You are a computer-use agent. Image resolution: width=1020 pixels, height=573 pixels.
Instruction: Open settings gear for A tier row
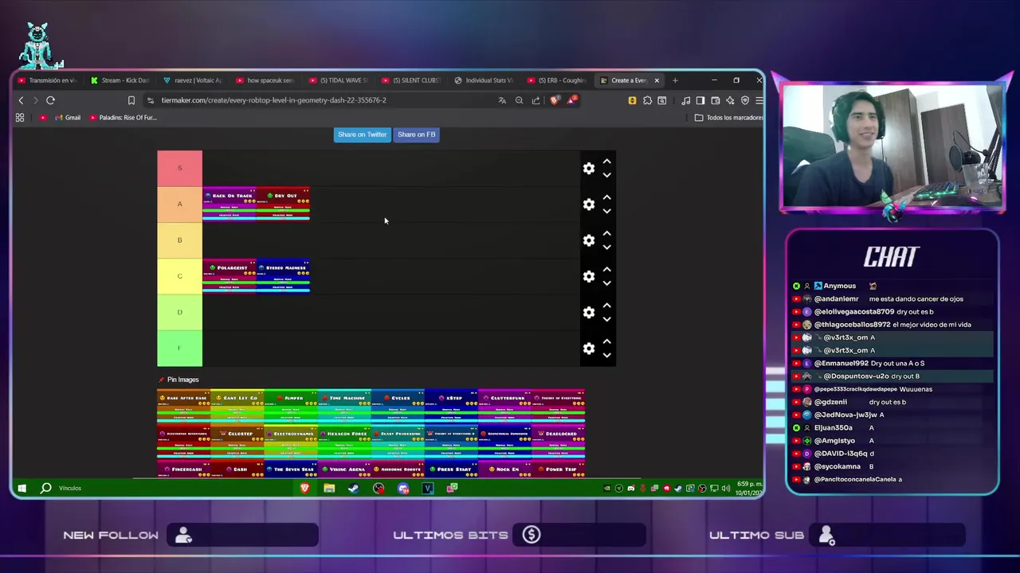[588, 205]
